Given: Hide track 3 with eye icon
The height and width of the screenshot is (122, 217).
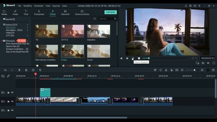Looking at the screenshot, I should click(x=12, y=101).
